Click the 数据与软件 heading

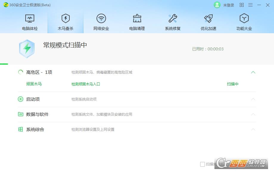click(x=37, y=114)
